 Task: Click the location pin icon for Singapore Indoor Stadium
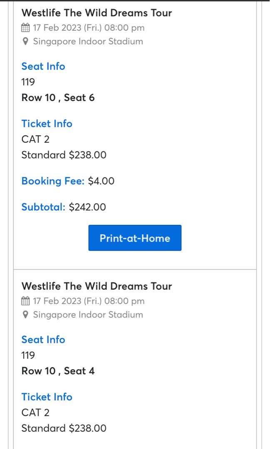pos(25,41)
